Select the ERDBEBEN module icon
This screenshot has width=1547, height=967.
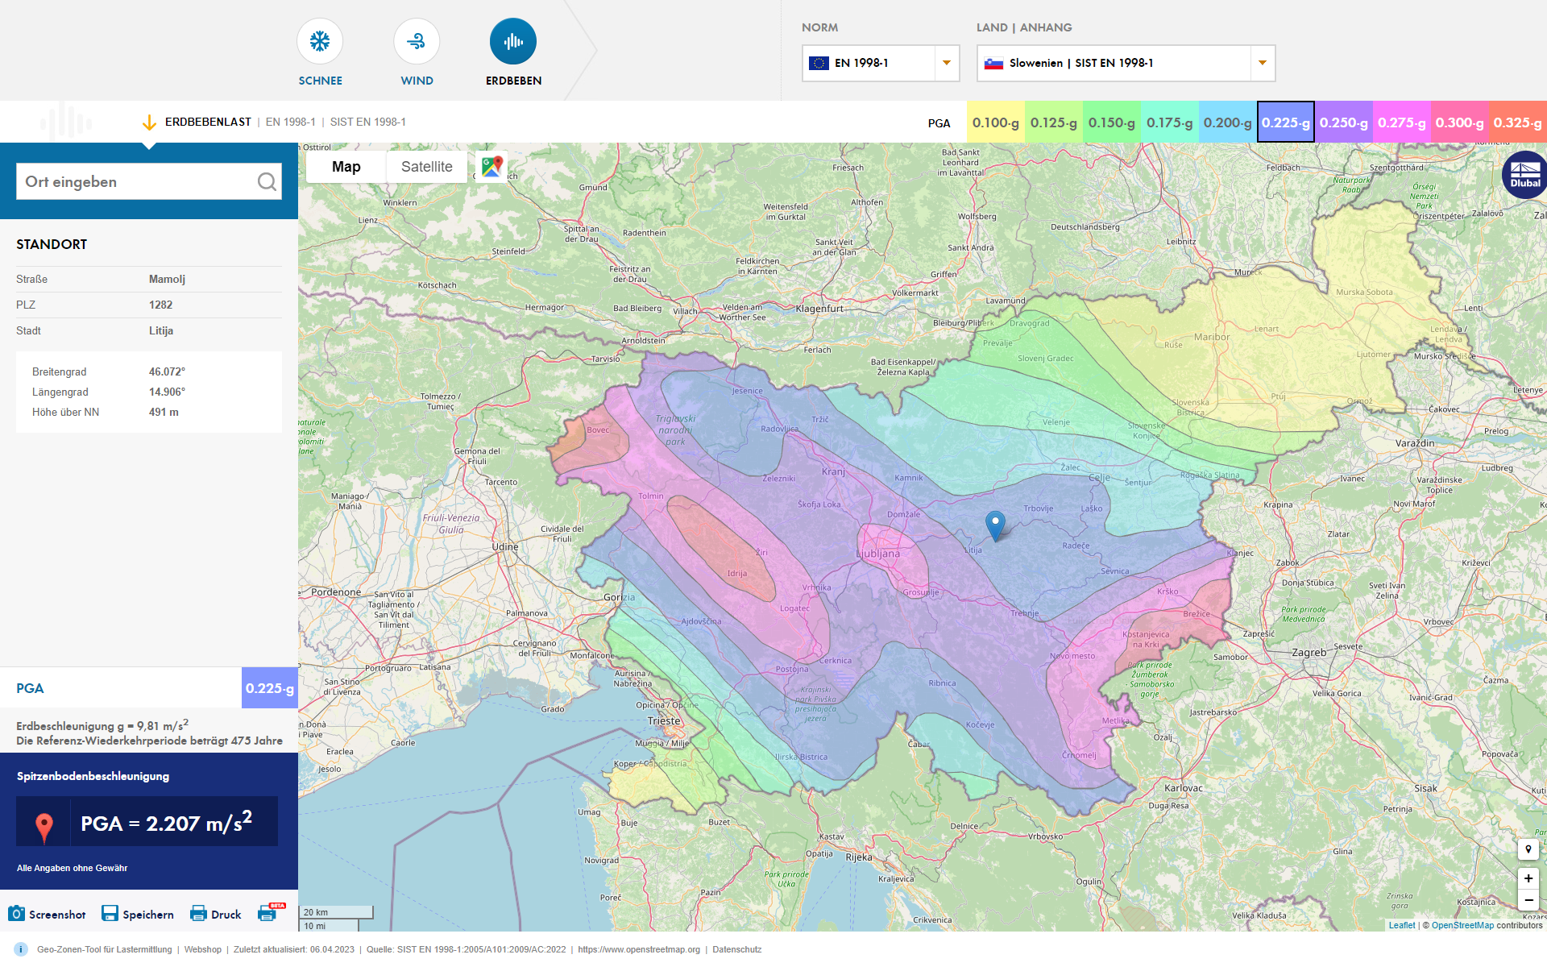(x=513, y=40)
